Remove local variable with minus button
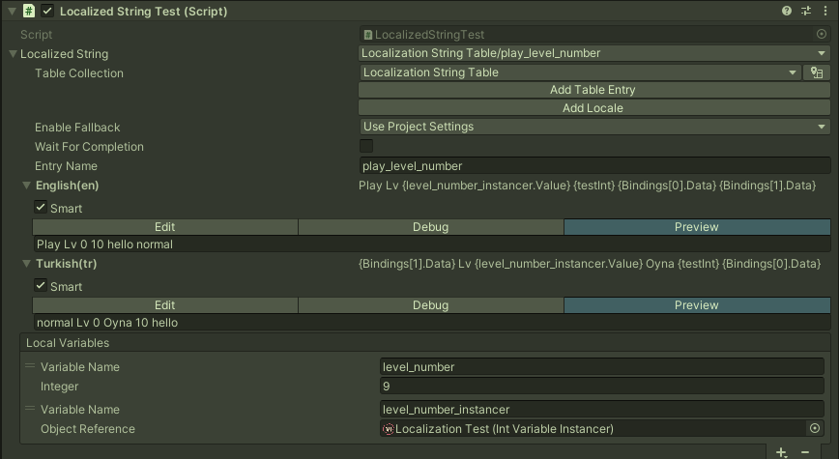The image size is (839, 459). click(805, 452)
